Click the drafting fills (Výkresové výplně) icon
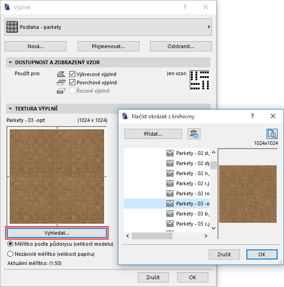This screenshot has height=287, width=284. [61, 74]
